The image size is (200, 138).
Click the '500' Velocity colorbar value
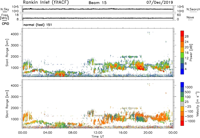pos(188,92)
